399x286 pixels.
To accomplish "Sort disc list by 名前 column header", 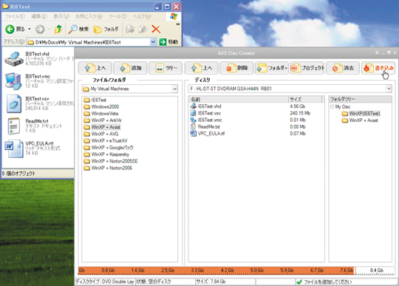I will (x=239, y=99).
